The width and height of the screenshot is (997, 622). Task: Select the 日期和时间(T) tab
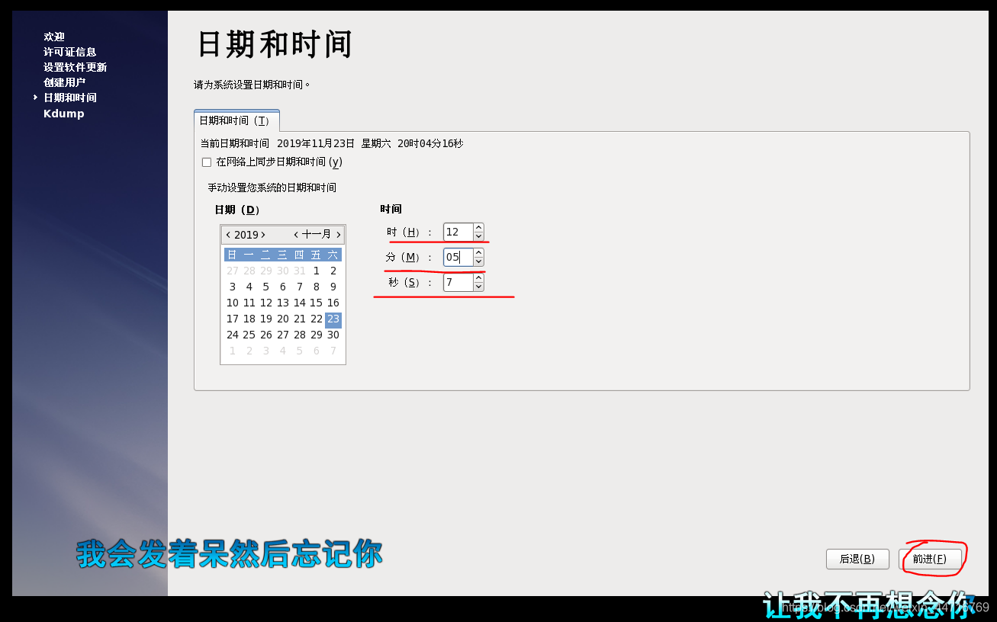click(236, 120)
